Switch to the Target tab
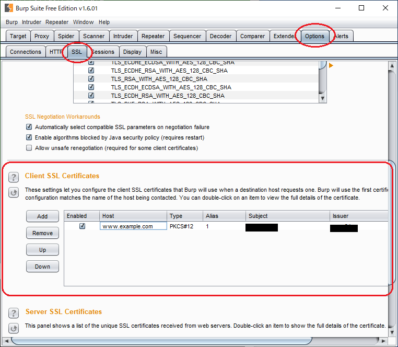The image size is (398, 347). (18, 36)
